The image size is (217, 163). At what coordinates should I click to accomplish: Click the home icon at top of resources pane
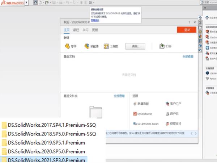(x=207, y=18)
